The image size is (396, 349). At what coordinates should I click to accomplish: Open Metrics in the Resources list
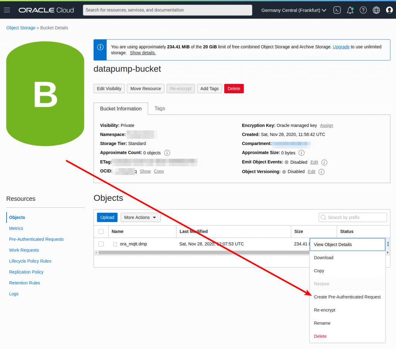(16, 228)
